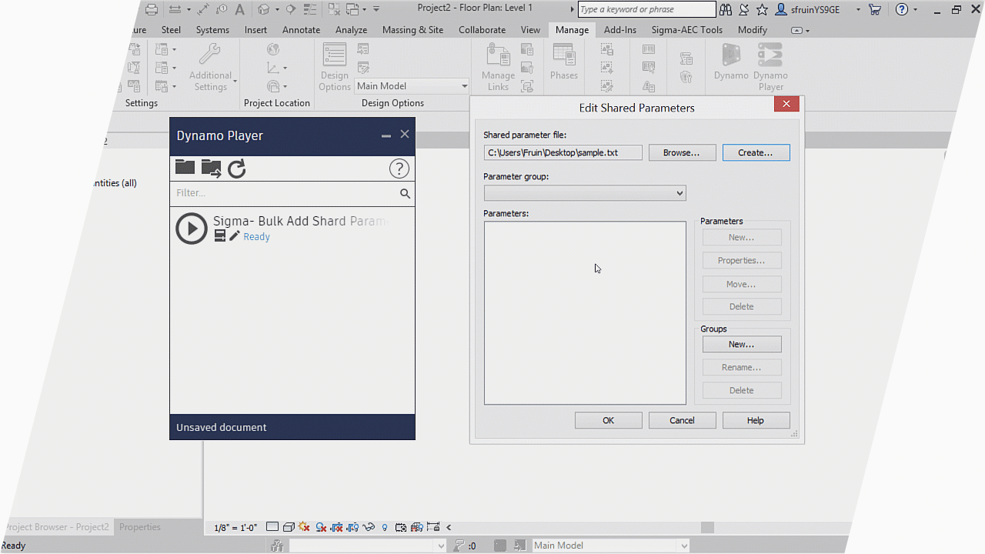
Task: Customize the quick access toolbar dropdown arrow
Action: (x=376, y=9)
